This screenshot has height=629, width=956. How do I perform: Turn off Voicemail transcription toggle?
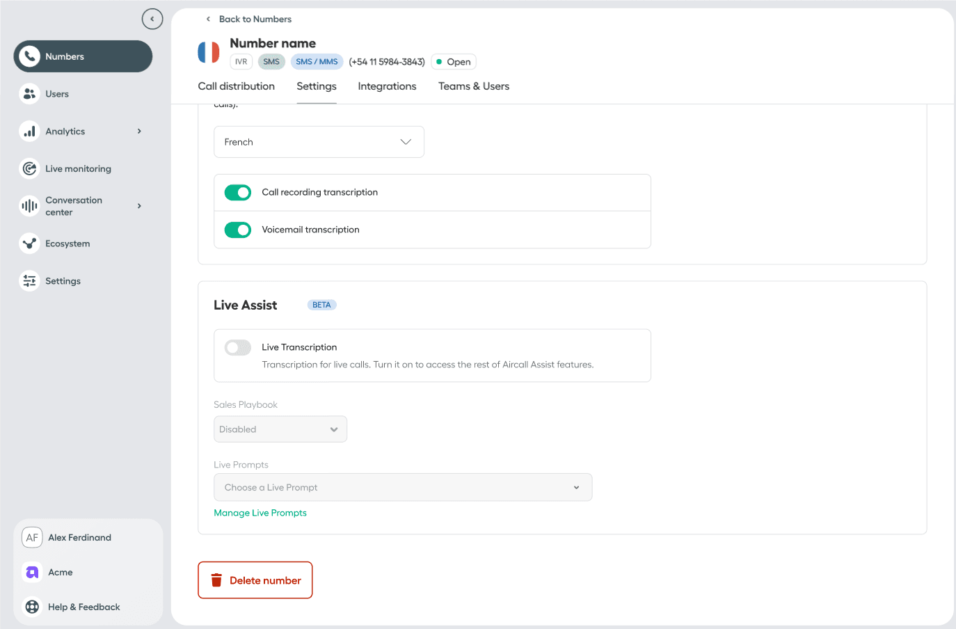[x=238, y=230]
